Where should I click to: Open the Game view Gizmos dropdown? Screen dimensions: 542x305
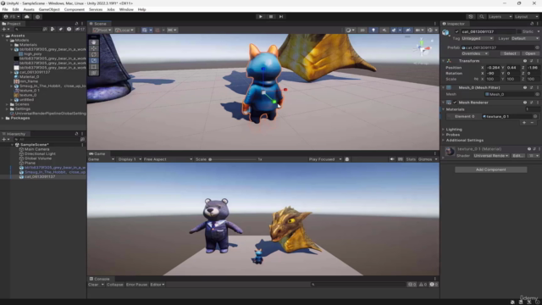pos(428,159)
